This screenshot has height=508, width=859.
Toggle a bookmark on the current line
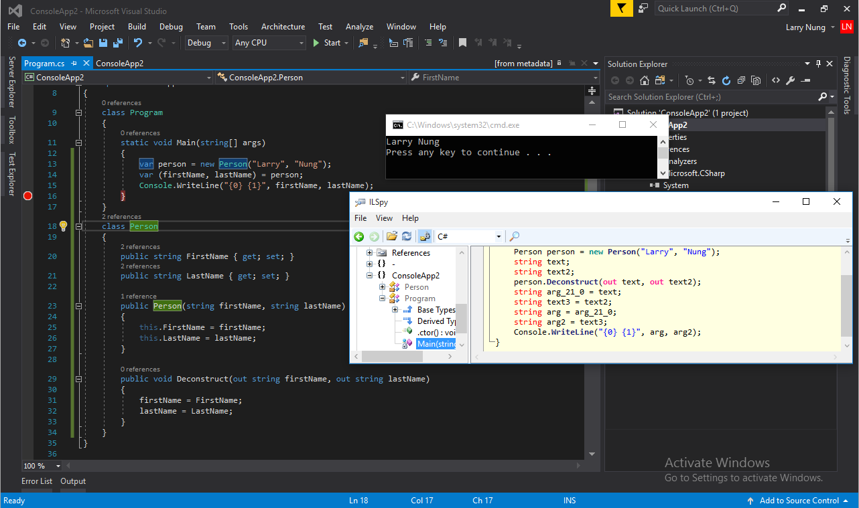click(x=462, y=43)
